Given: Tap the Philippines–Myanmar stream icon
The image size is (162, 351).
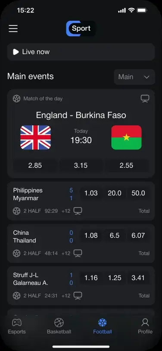Looking at the screenshot, I should pyautogui.click(x=78, y=211).
